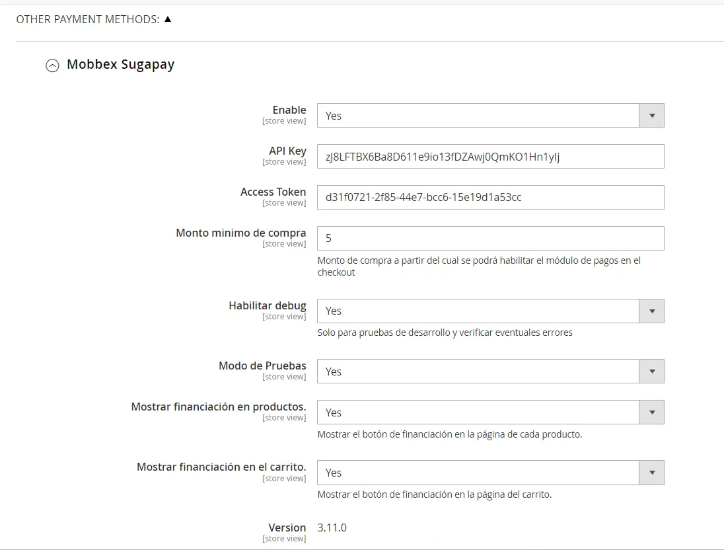Click the Mobbex Sugapay section heading
This screenshot has width=724, height=550.
tap(120, 65)
